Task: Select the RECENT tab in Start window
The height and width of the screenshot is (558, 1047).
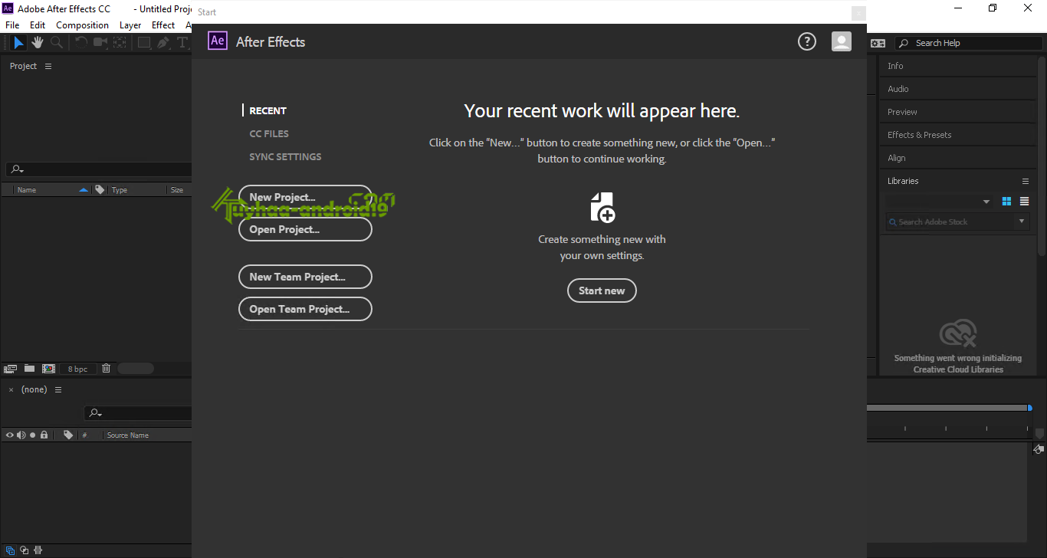Action: coord(268,110)
